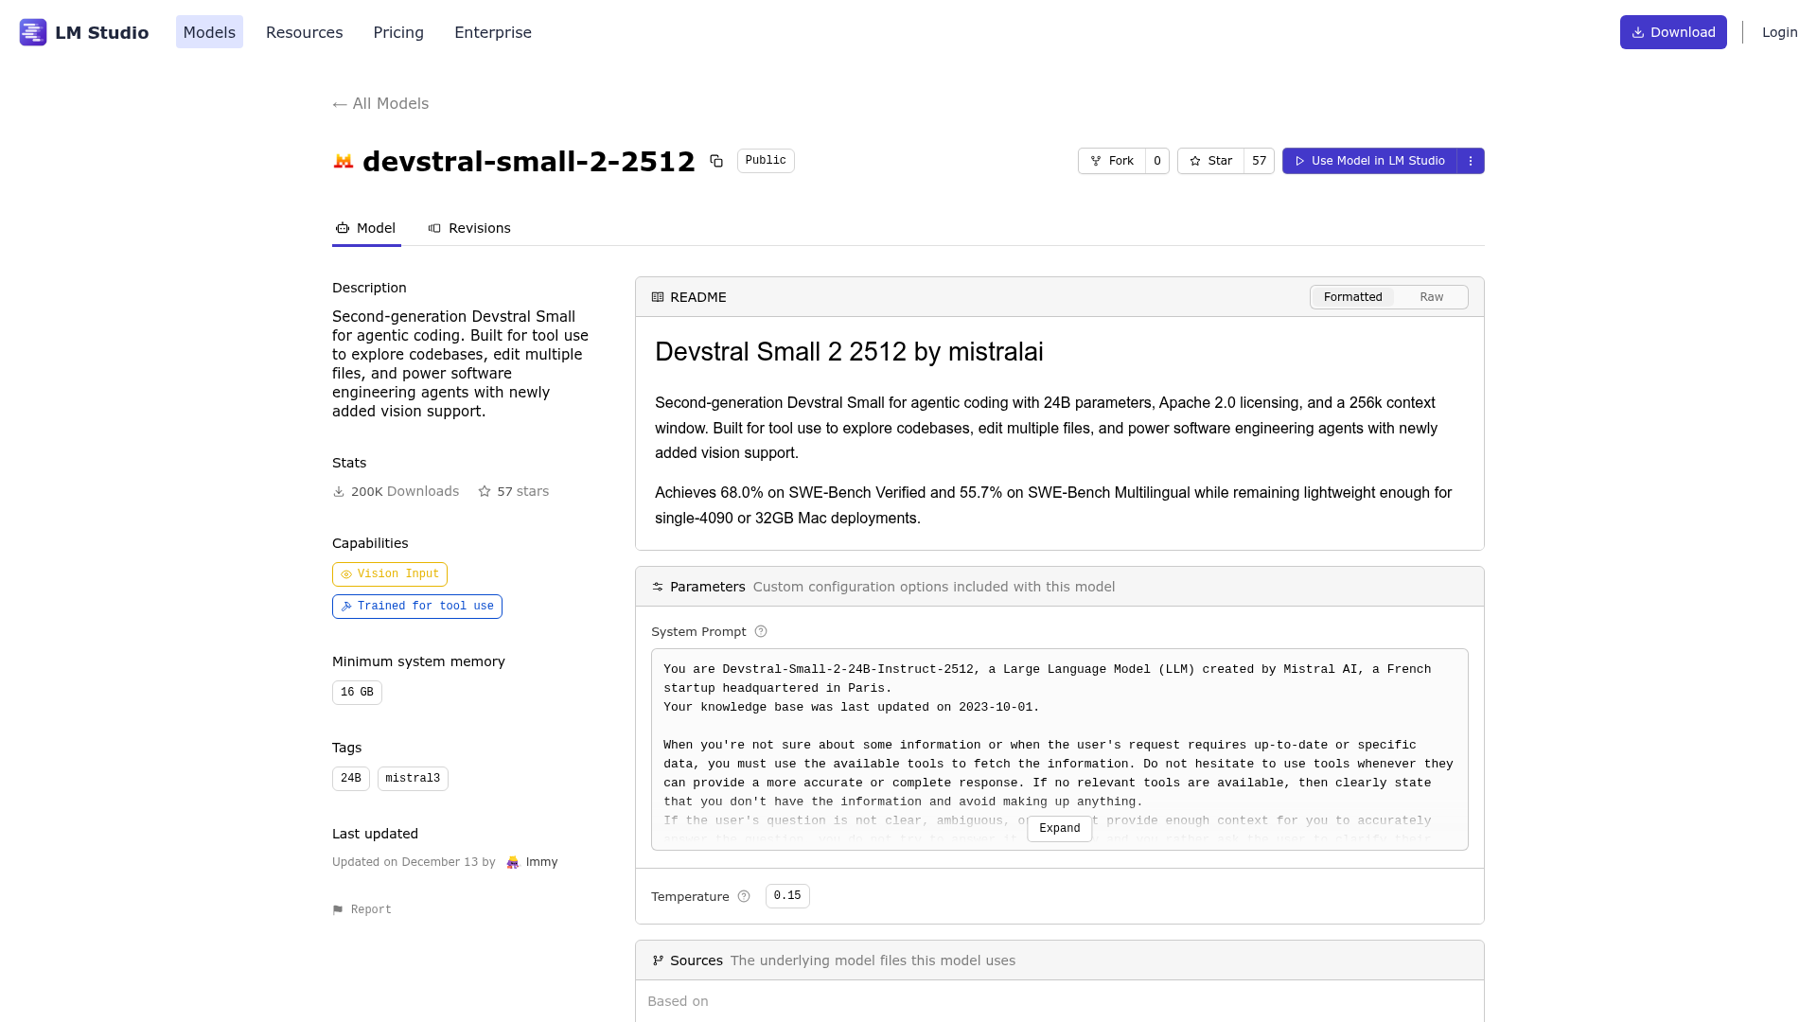Click the 200K Downloads stat text

tap(405, 492)
